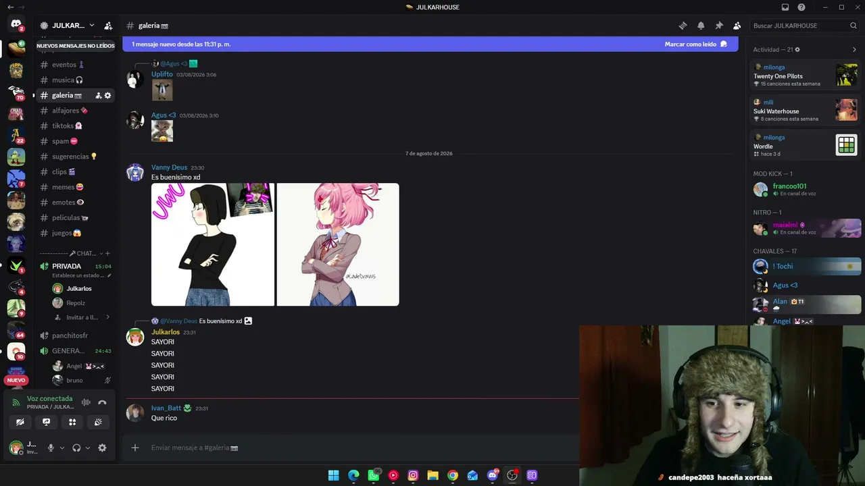Open the clips channel

(x=74, y=172)
